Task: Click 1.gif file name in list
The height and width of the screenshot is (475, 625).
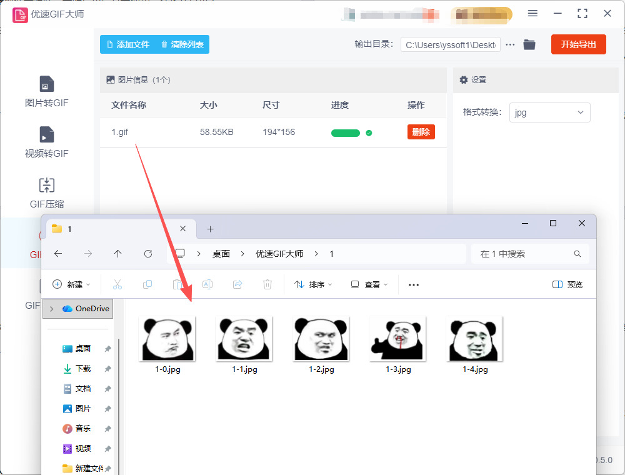Action: [119, 132]
